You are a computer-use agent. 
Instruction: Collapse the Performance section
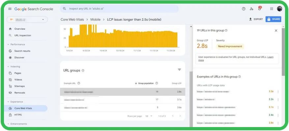[8, 44]
